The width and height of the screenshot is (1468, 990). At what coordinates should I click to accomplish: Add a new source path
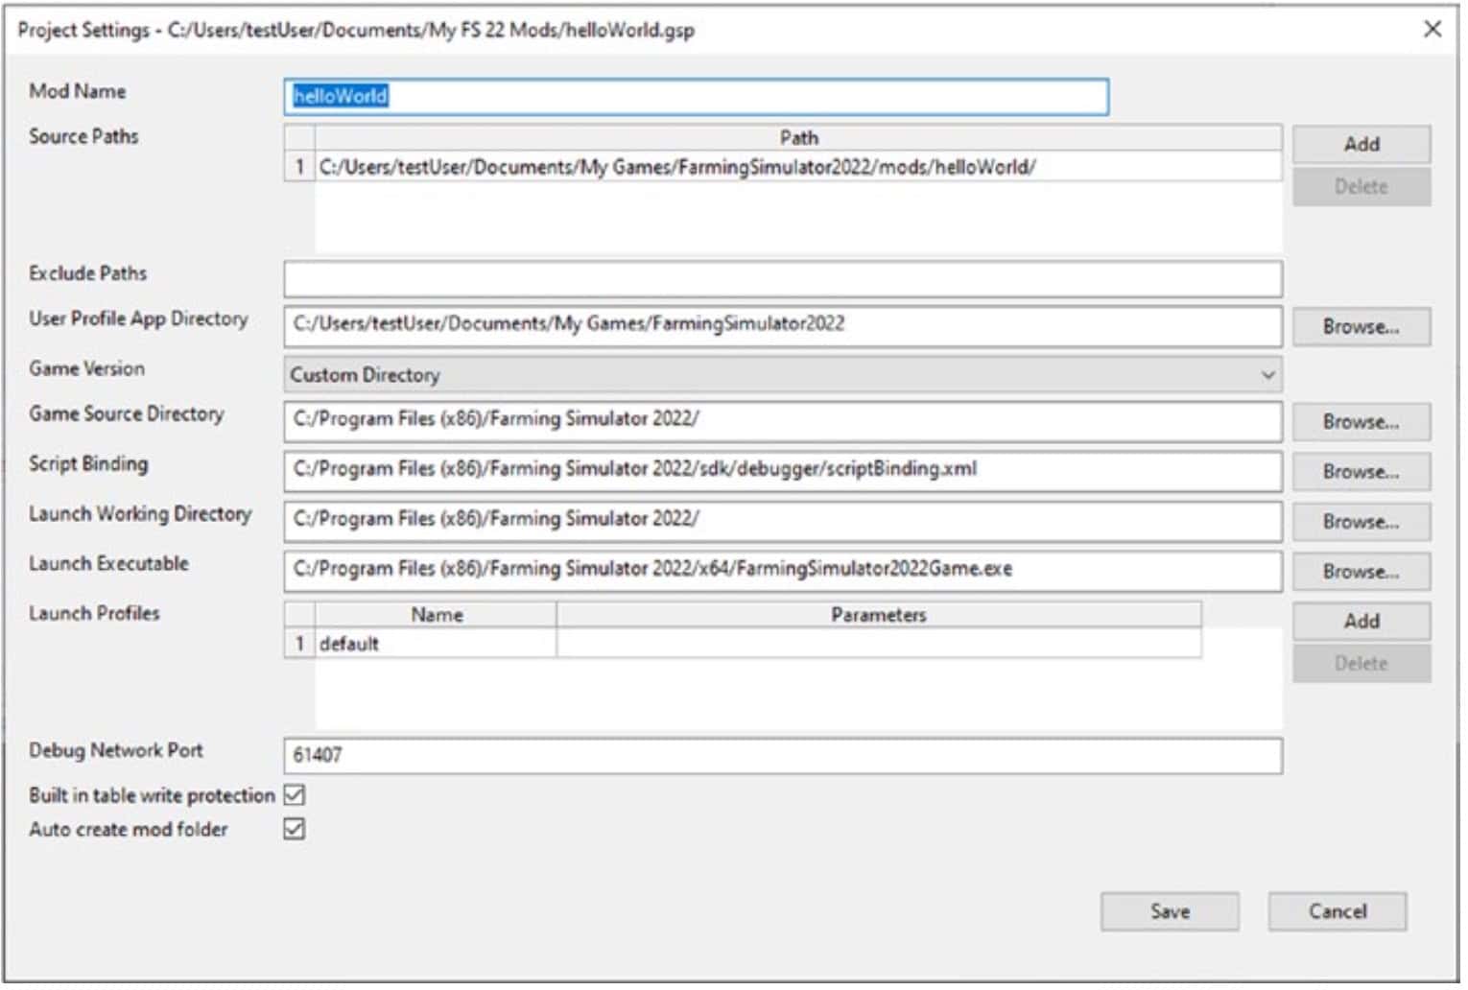1361,144
